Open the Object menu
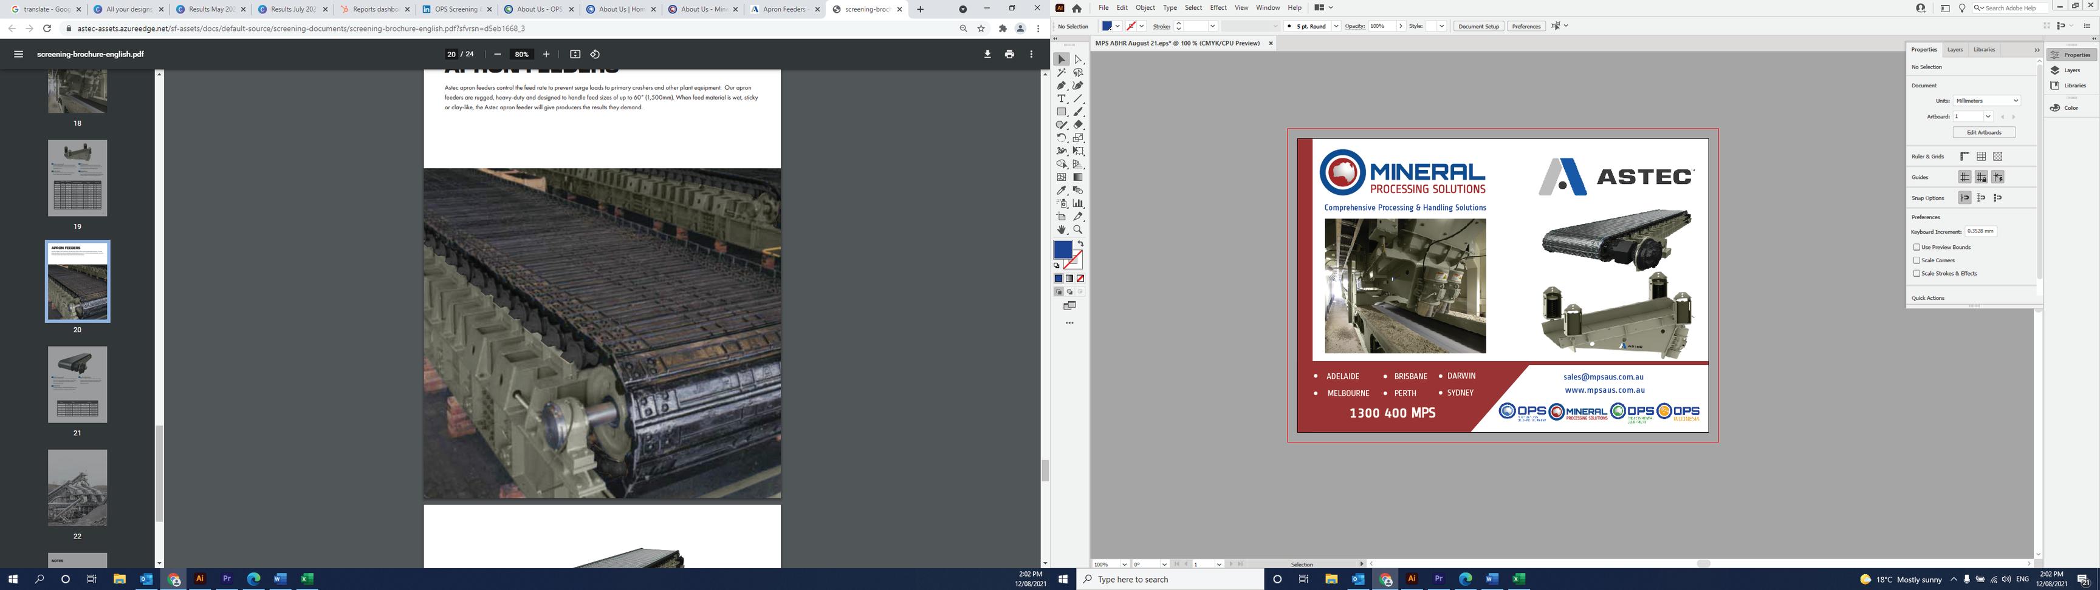 click(x=1145, y=8)
